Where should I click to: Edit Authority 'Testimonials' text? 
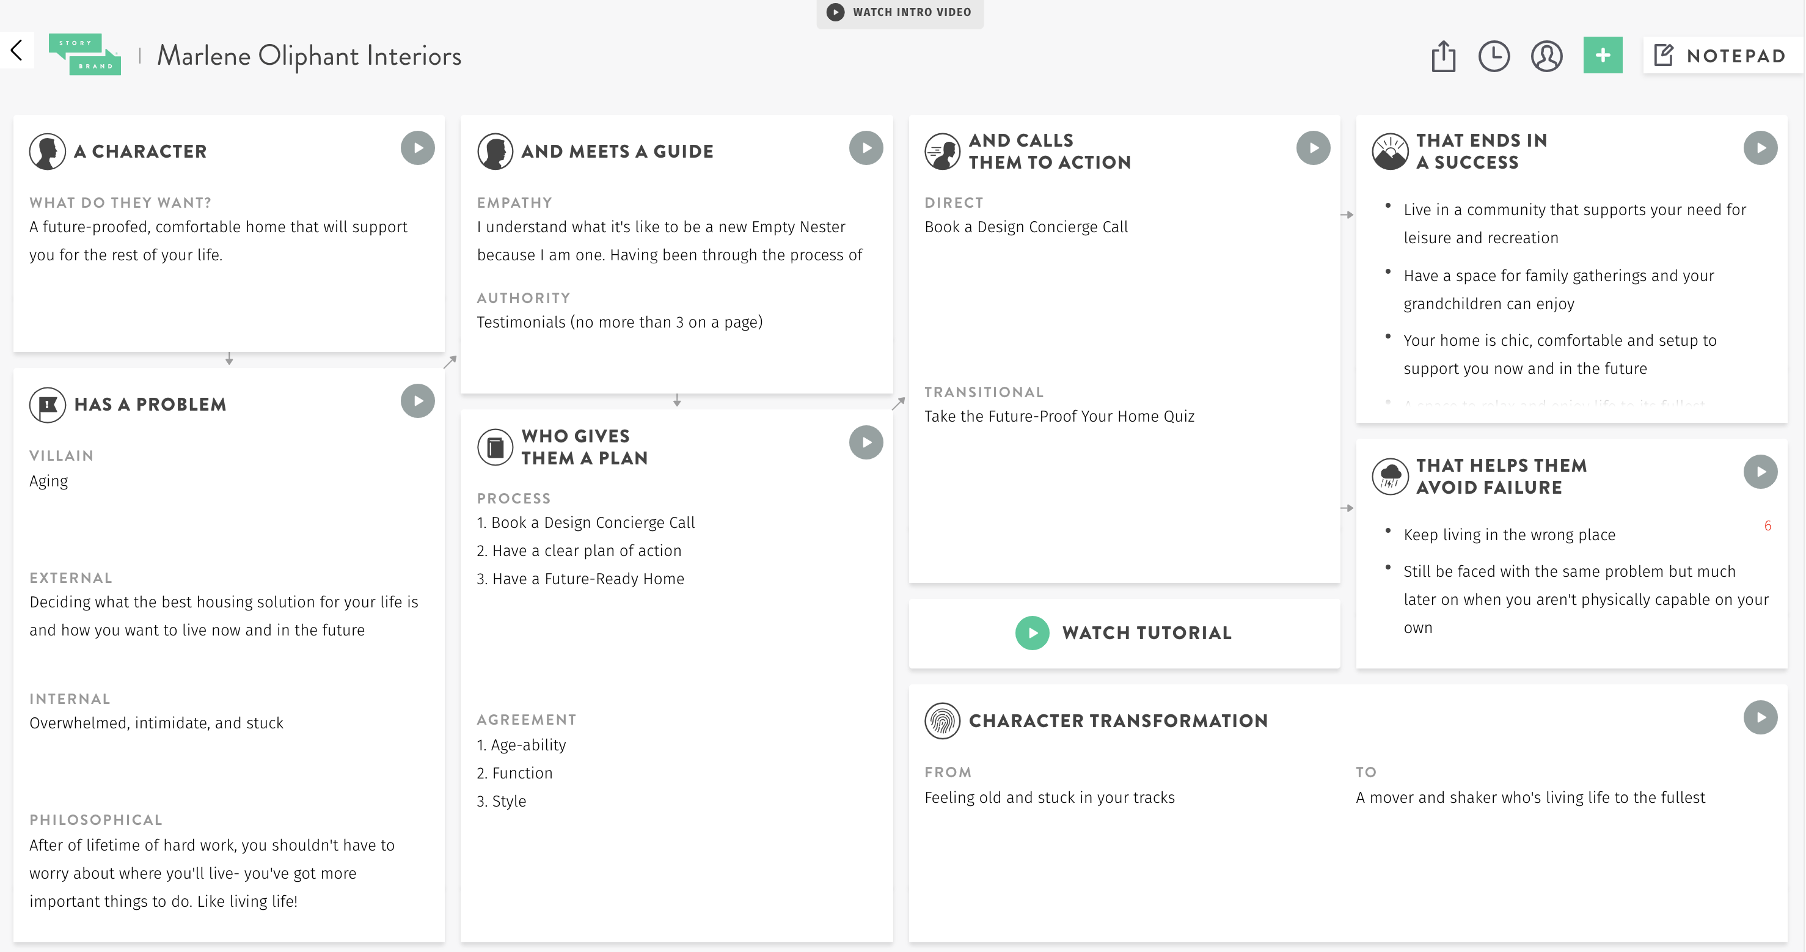[x=620, y=322]
